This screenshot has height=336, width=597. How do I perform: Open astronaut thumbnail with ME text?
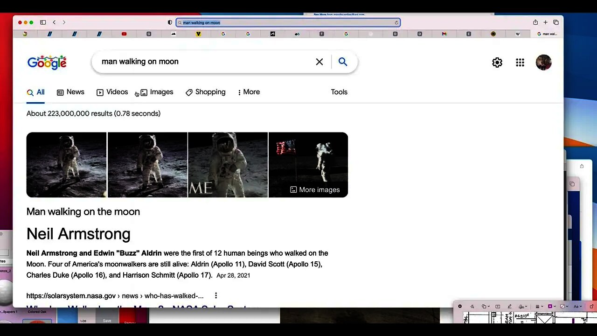point(228,165)
